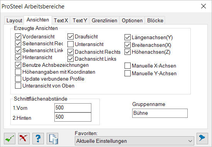Toggle Manuelle X-Achsen checkbox

coord(128,66)
